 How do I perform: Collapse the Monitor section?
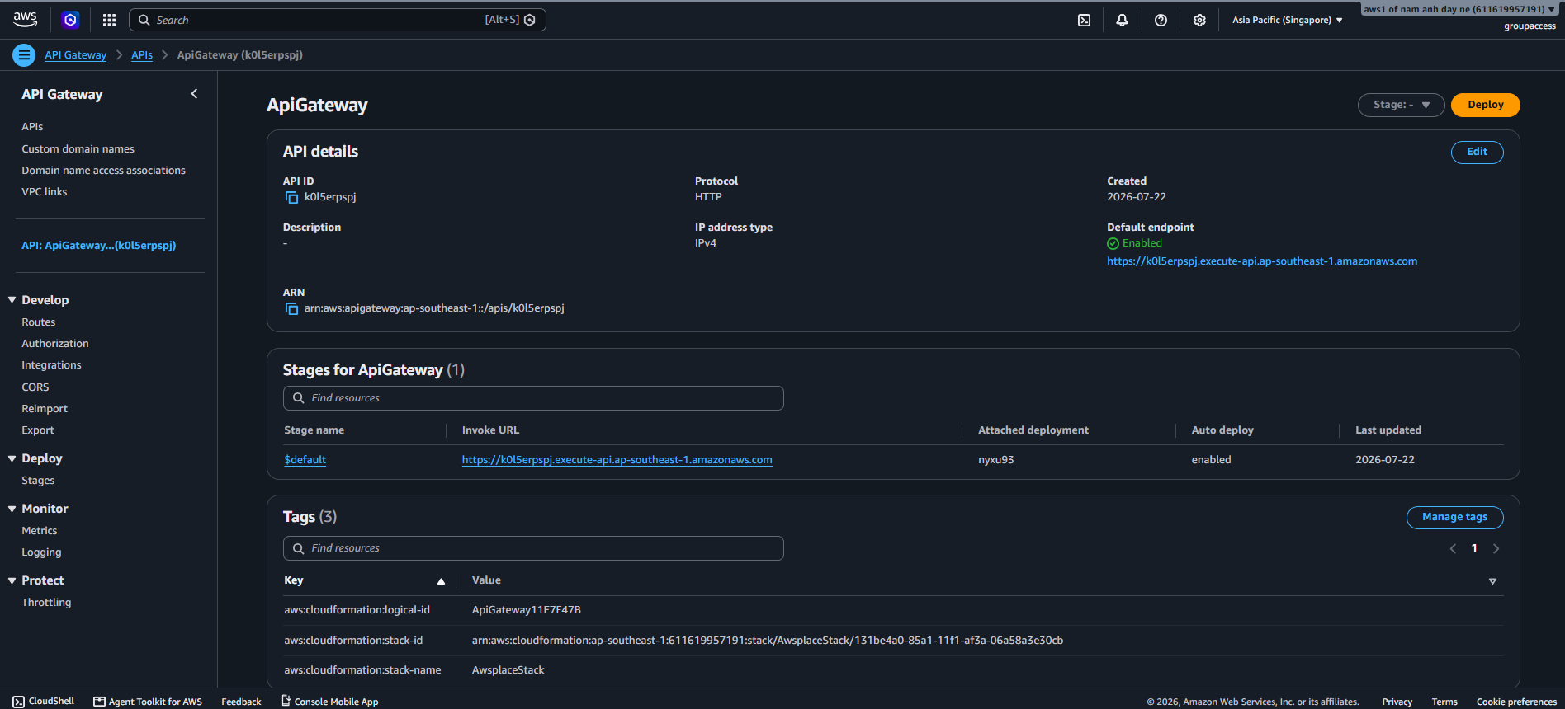(12, 509)
